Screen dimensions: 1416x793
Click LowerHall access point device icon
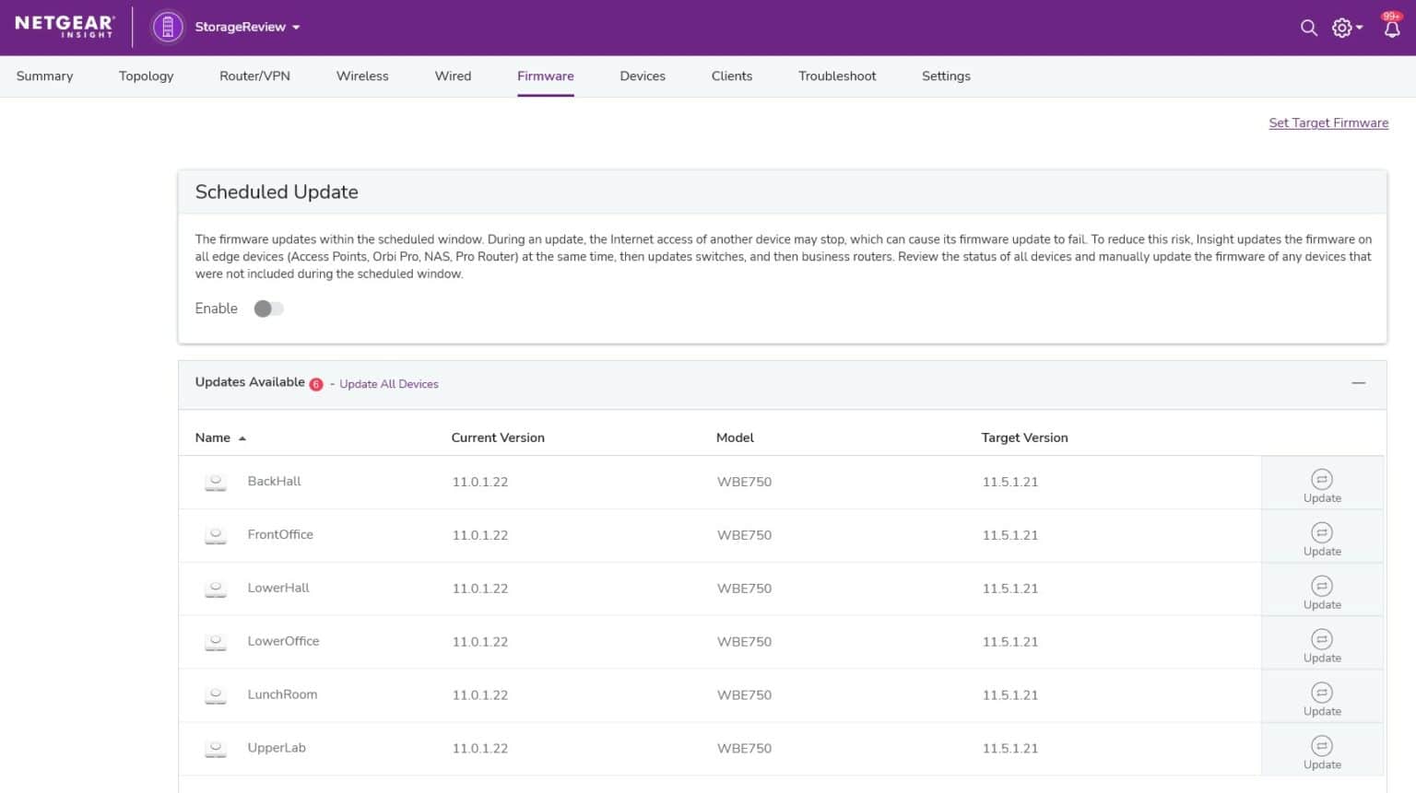click(216, 589)
